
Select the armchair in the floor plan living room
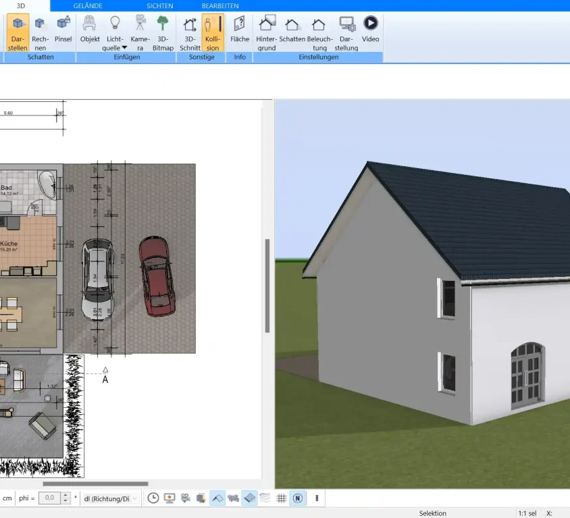[43, 425]
